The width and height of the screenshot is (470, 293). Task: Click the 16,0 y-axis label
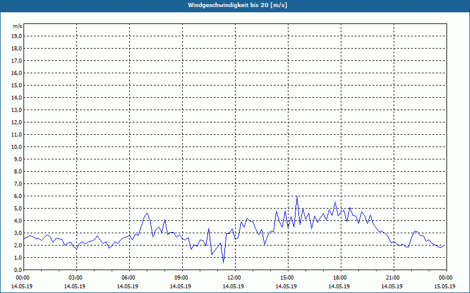(x=16, y=73)
